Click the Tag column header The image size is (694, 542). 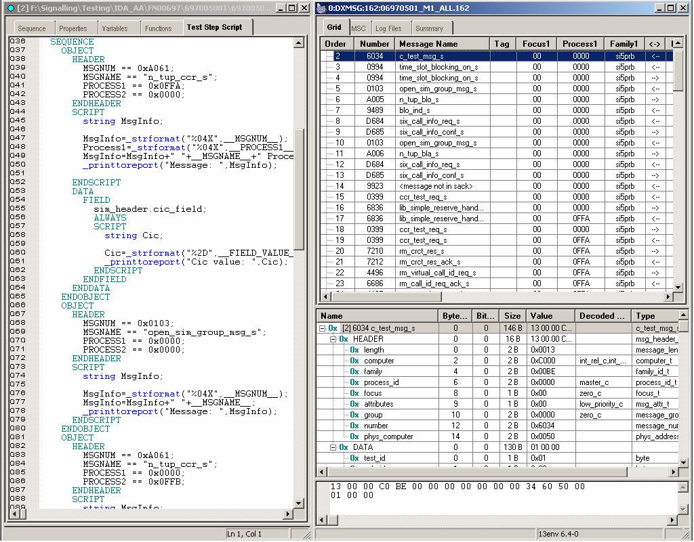point(502,44)
